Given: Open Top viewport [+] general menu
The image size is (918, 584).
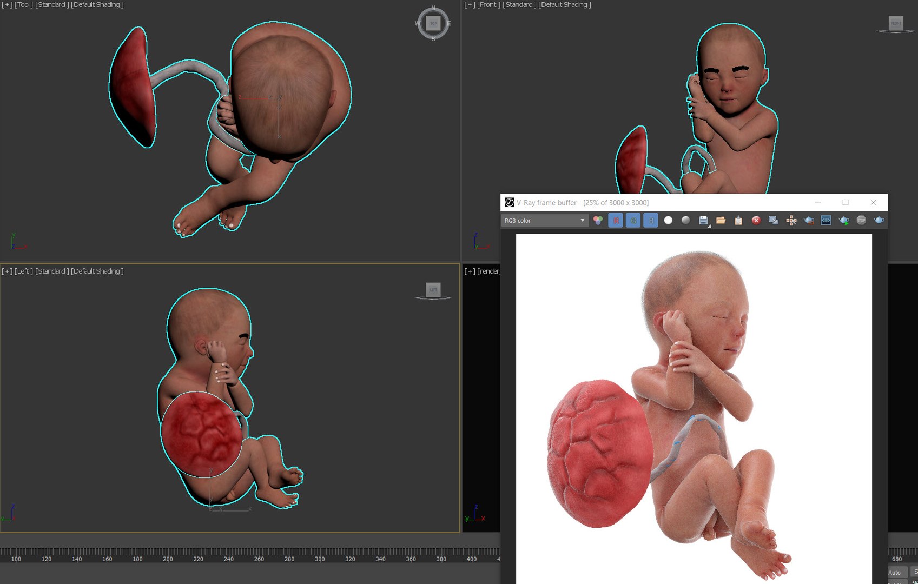Looking at the screenshot, I should coord(6,5).
